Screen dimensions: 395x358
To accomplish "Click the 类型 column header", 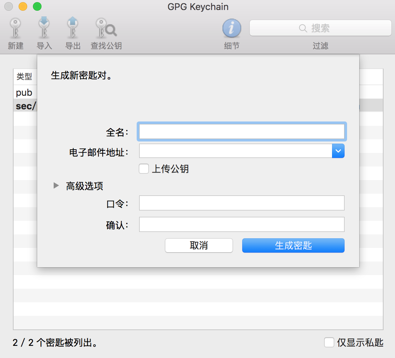I will [x=24, y=76].
